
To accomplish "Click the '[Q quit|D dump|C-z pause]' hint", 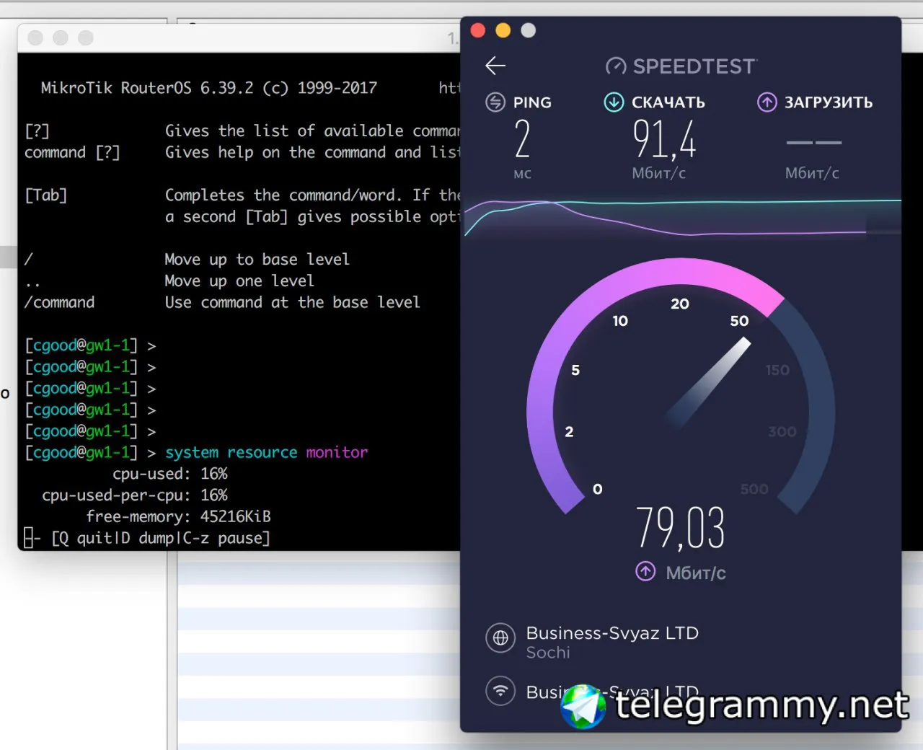I will click(x=161, y=538).
